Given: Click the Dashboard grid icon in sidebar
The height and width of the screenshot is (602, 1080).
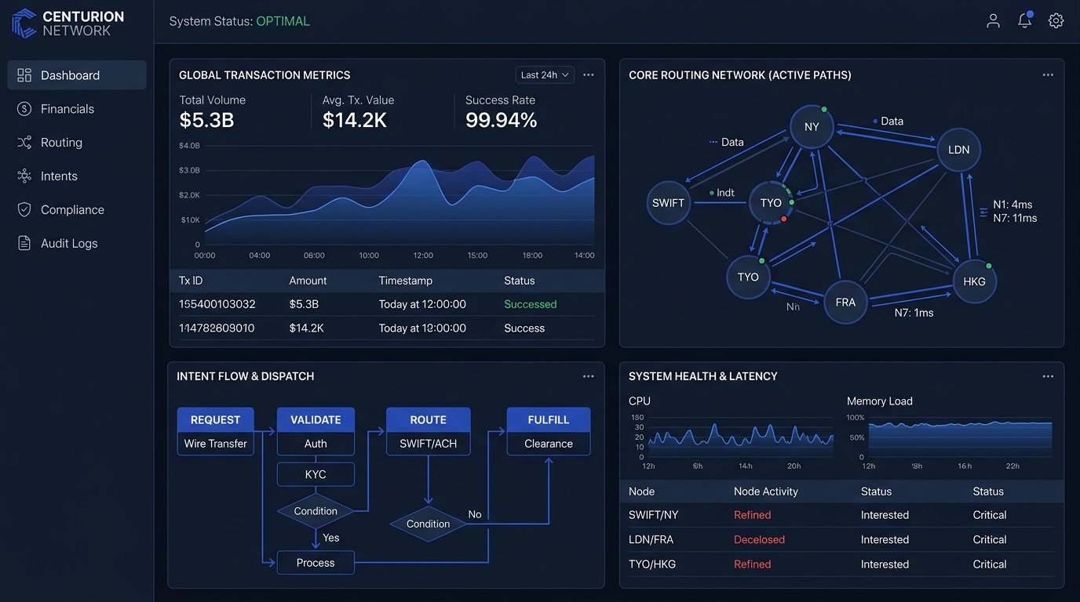Looking at the screenshot, I should 24,75.
